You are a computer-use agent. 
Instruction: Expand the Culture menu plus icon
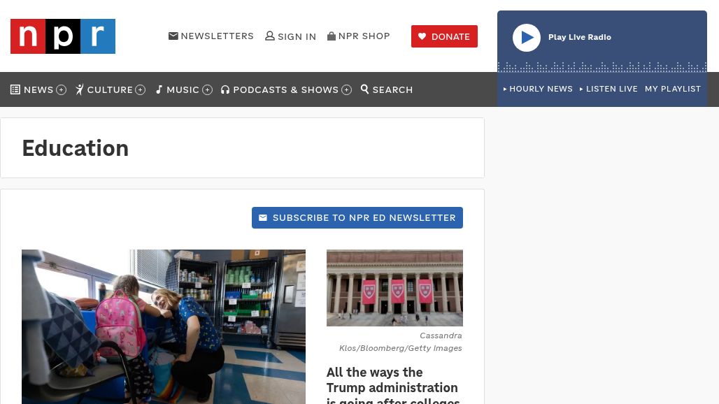[141, 89]
